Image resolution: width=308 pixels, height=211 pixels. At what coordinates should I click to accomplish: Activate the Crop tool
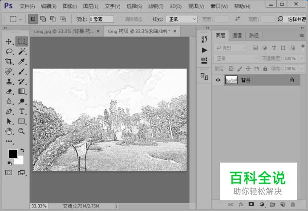tap(9, 62)
